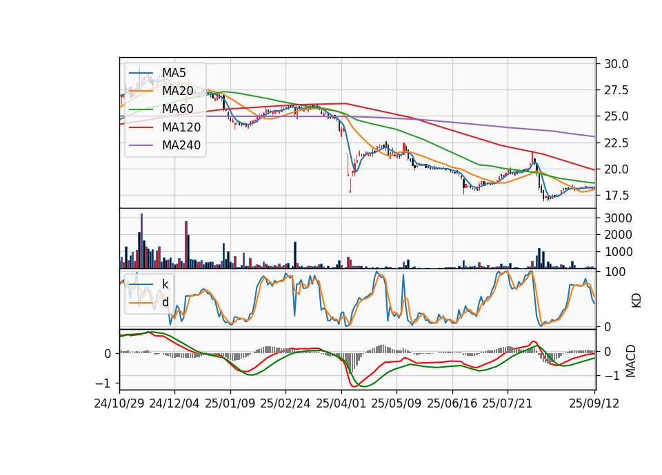Click the MA120 legend label
The width and height of the screenshot is (662, 475).
click(x=181, y=127)
